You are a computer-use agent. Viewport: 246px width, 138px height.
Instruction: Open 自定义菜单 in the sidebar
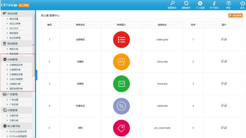15,24
